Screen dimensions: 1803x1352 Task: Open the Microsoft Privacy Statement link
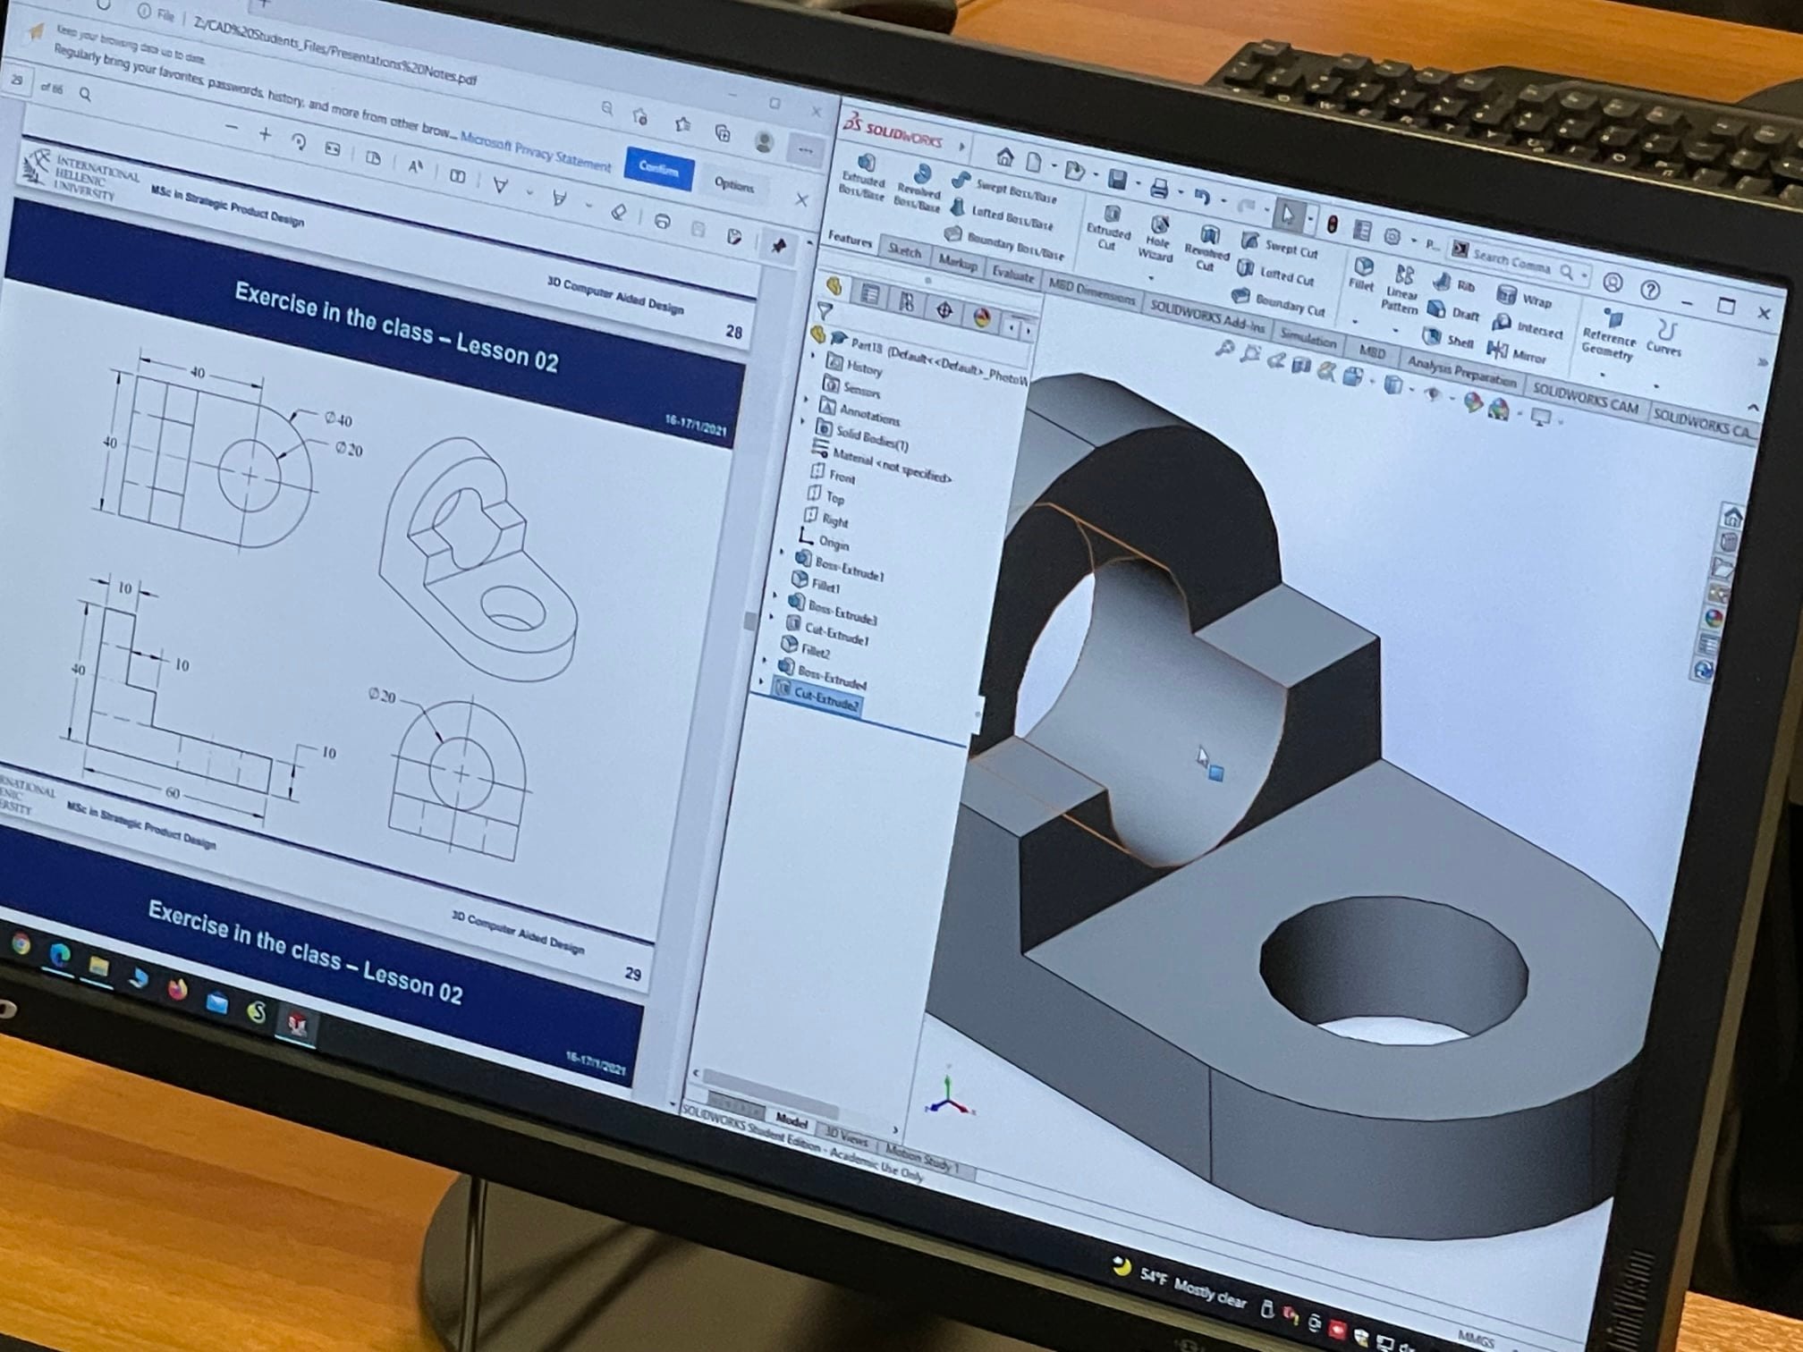[535, 152]
